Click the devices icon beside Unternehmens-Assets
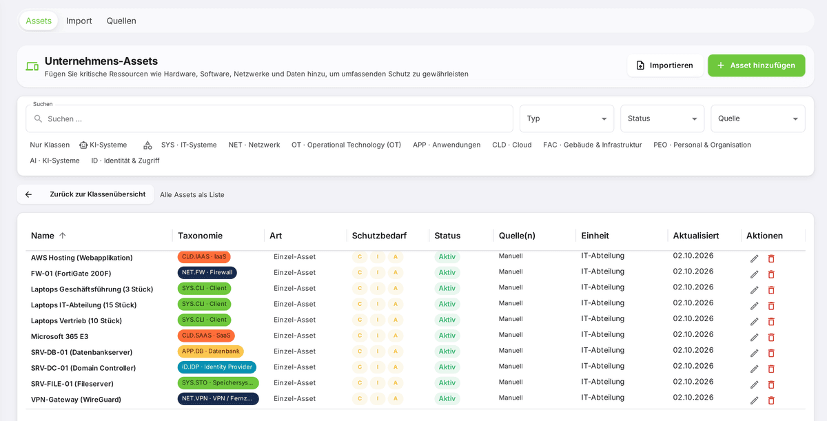The height and width of the screenshot is (421, 827). (x=32, y=67)
